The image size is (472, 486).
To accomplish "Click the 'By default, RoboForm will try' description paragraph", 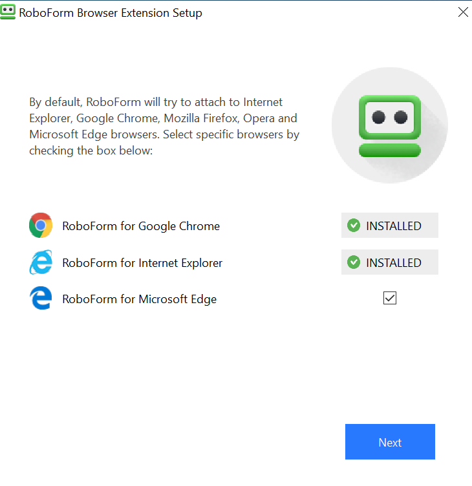I will [x=164, y=126].
